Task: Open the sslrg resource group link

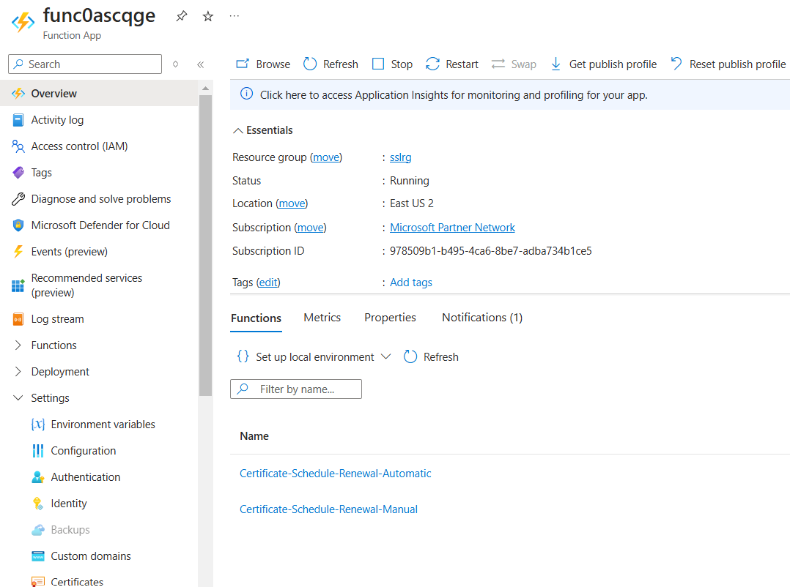Action: click(x=401, y=157)
